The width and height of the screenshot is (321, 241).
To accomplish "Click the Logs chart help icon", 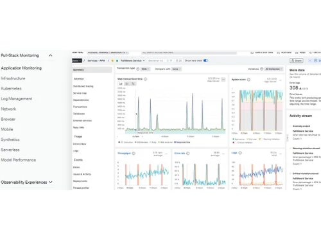I will 240,153.
